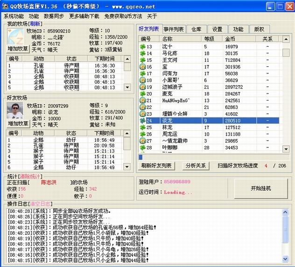Select my ranch animal row 1 孔雀
The width and height of the screenshot is (295, 267).
click(x=65, y=65)
